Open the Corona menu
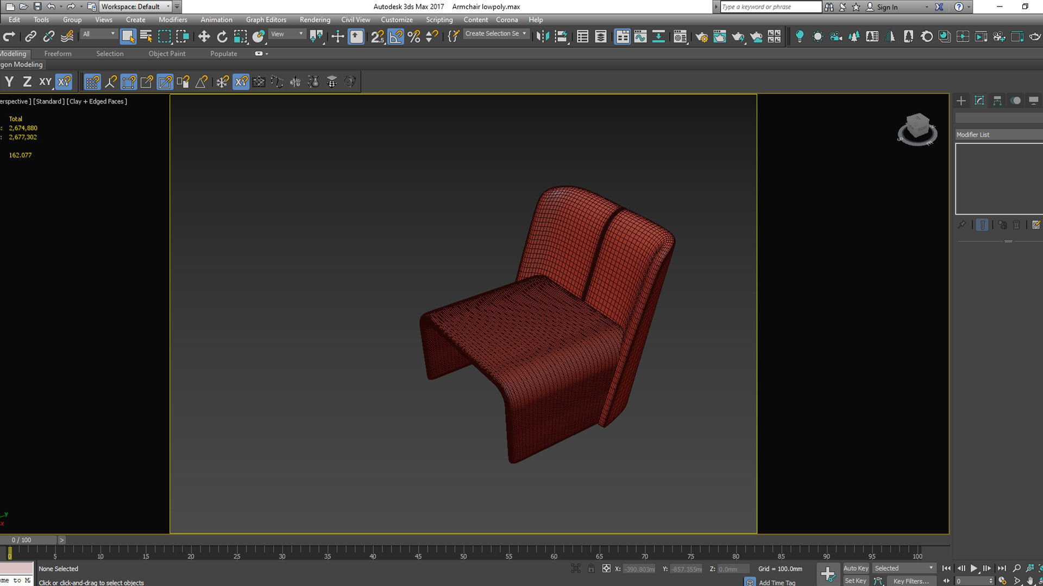This screenshot has width=1043, height=586. click(x=506, y=20)
